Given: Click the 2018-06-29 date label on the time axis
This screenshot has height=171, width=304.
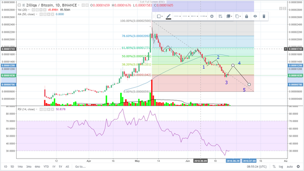Looking at the screenshot, I should [x=233, y=161].
